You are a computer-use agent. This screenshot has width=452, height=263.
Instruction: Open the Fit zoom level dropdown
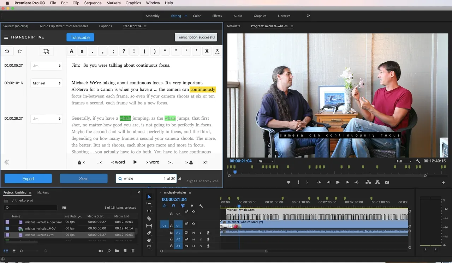[x=266, y=161]
